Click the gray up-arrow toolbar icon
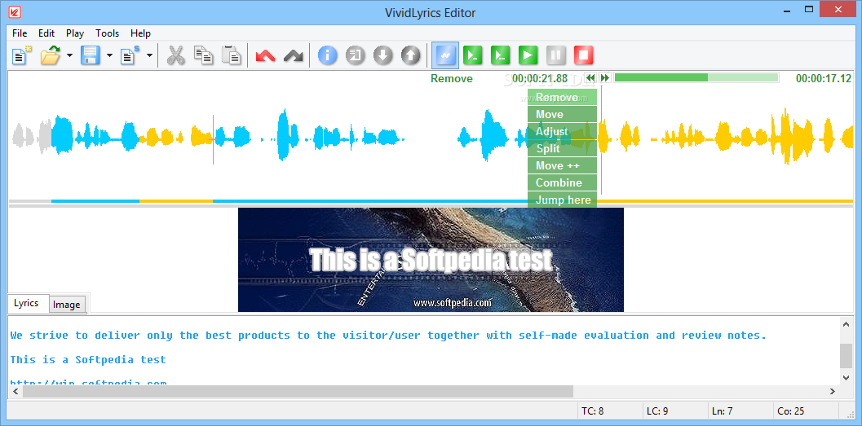The image size is (862, 426). [x=411, y=55]
